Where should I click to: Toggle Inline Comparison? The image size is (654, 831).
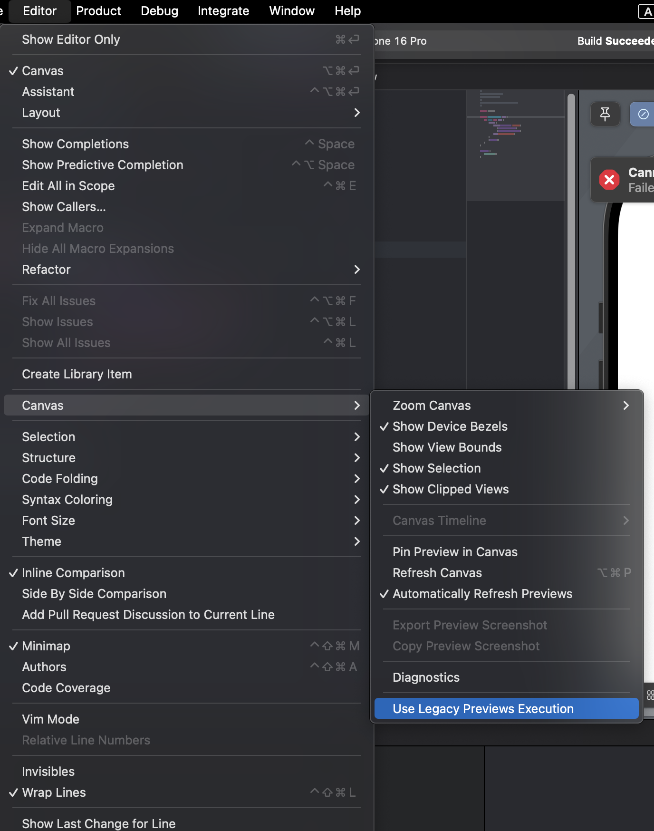(x=186, y=573)
